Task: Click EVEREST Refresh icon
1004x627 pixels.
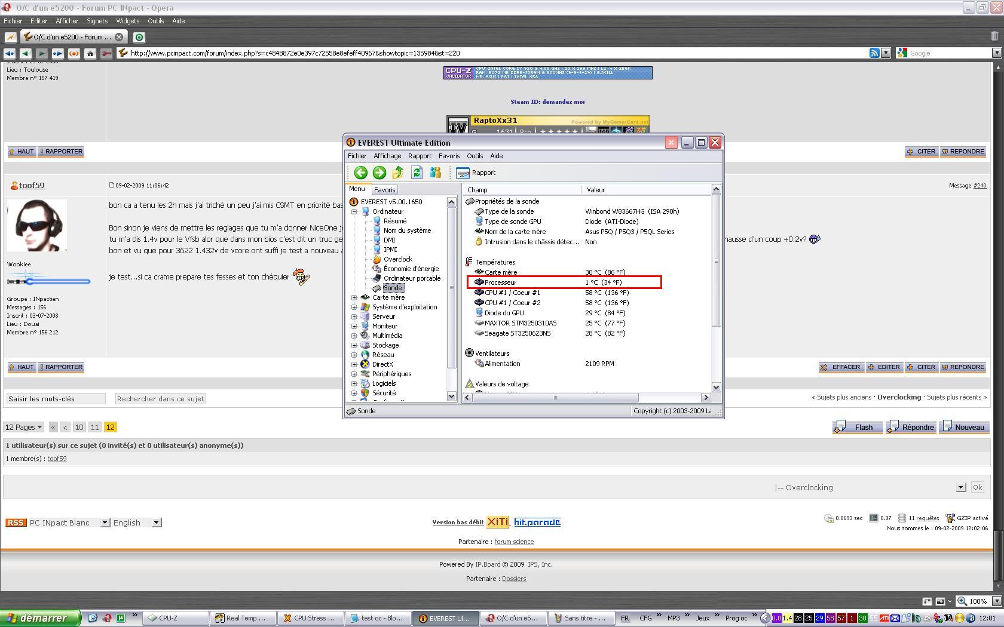Action: point(417,173)
